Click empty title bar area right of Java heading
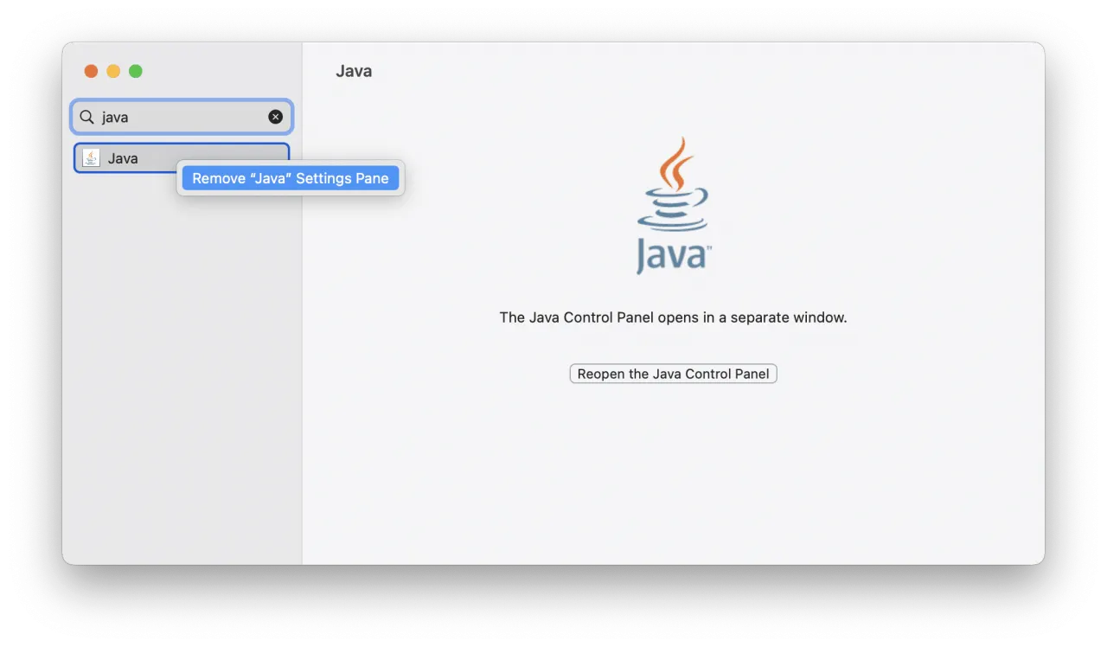 (692, 71)
